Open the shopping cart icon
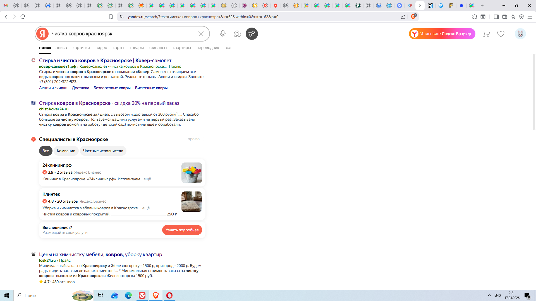Viewport: 536px width, 301px height. pos(486,34)
